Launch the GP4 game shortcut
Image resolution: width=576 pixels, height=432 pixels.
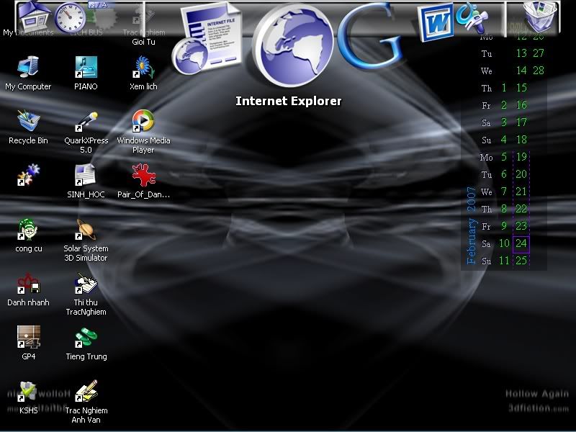(x=28, y=338)
